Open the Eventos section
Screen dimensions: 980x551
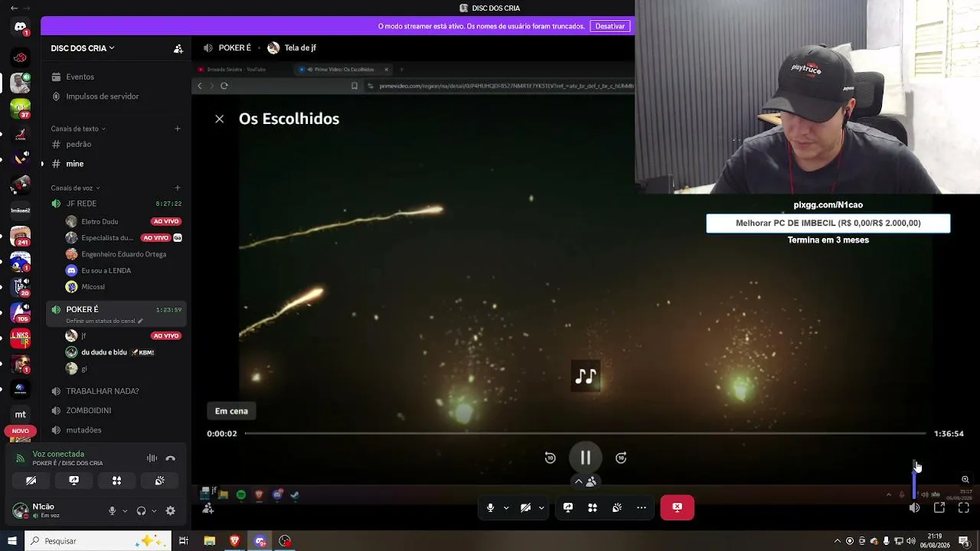tap(115, 77)
